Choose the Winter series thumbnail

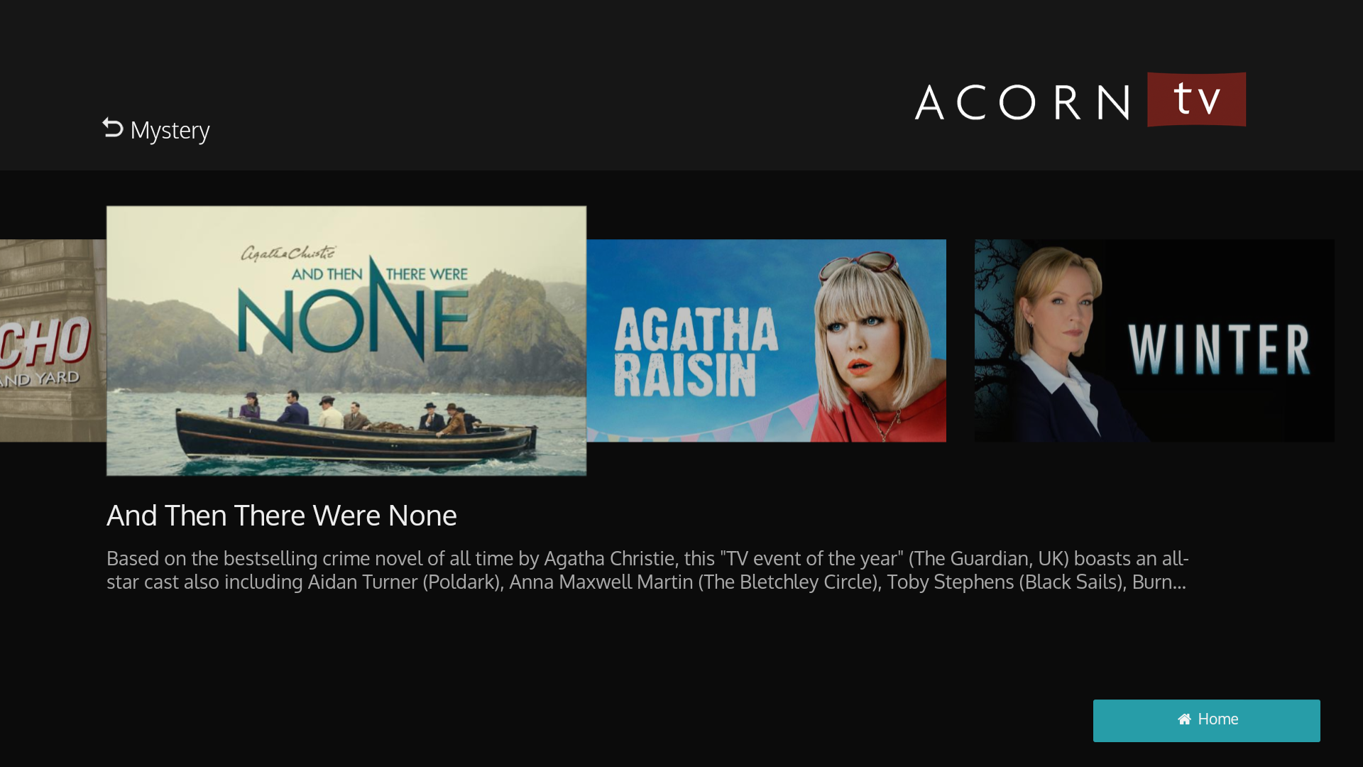pyautogui.click(x=1154, y=341)
